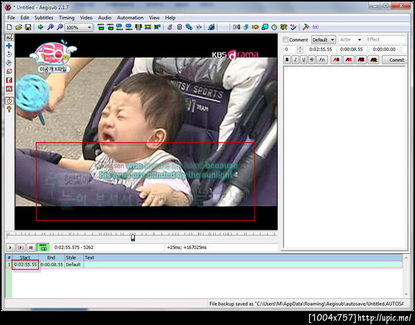Zoom in the video with the plus magnifier

click(x=50, y=27)
